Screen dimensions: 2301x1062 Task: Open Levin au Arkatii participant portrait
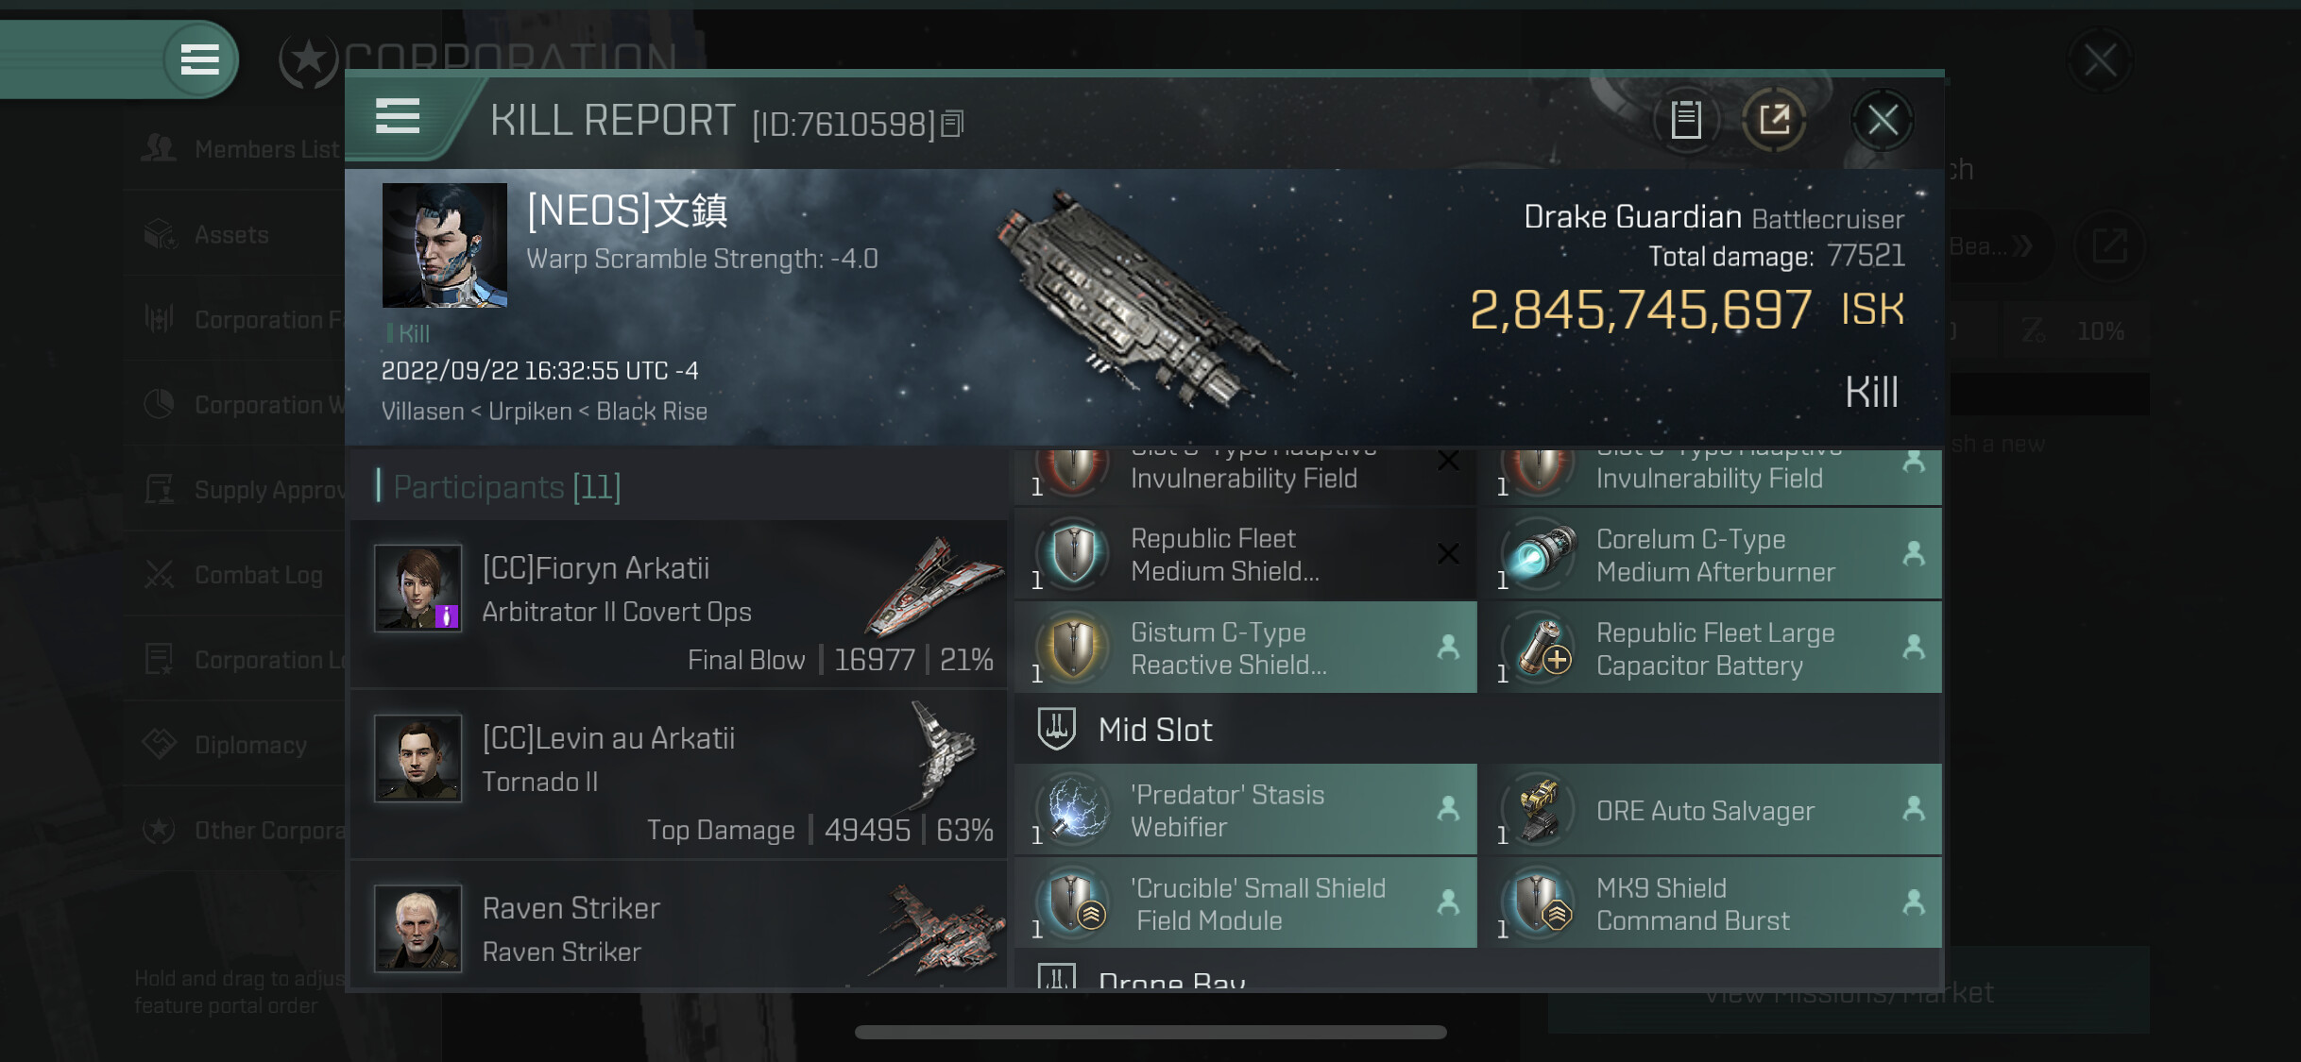pos(418,758)
